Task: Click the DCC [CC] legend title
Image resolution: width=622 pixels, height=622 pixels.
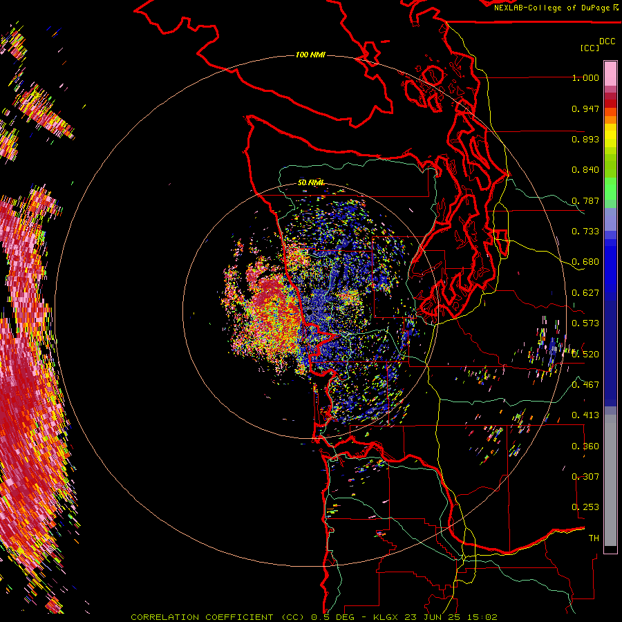Action: [597, 44]
